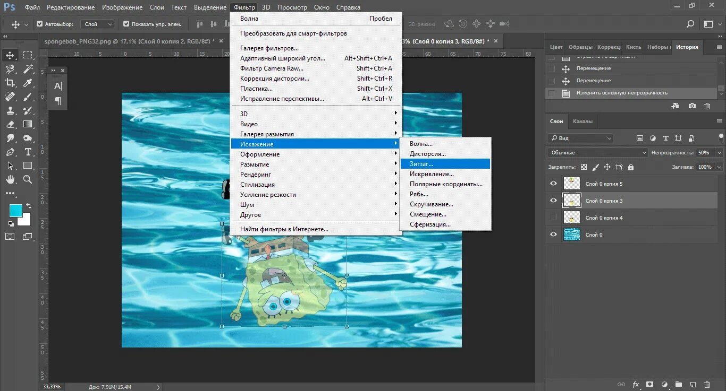The image size is (726, 391).
Task: Hide layer Слой 0 копия 3
Action: 553,201
